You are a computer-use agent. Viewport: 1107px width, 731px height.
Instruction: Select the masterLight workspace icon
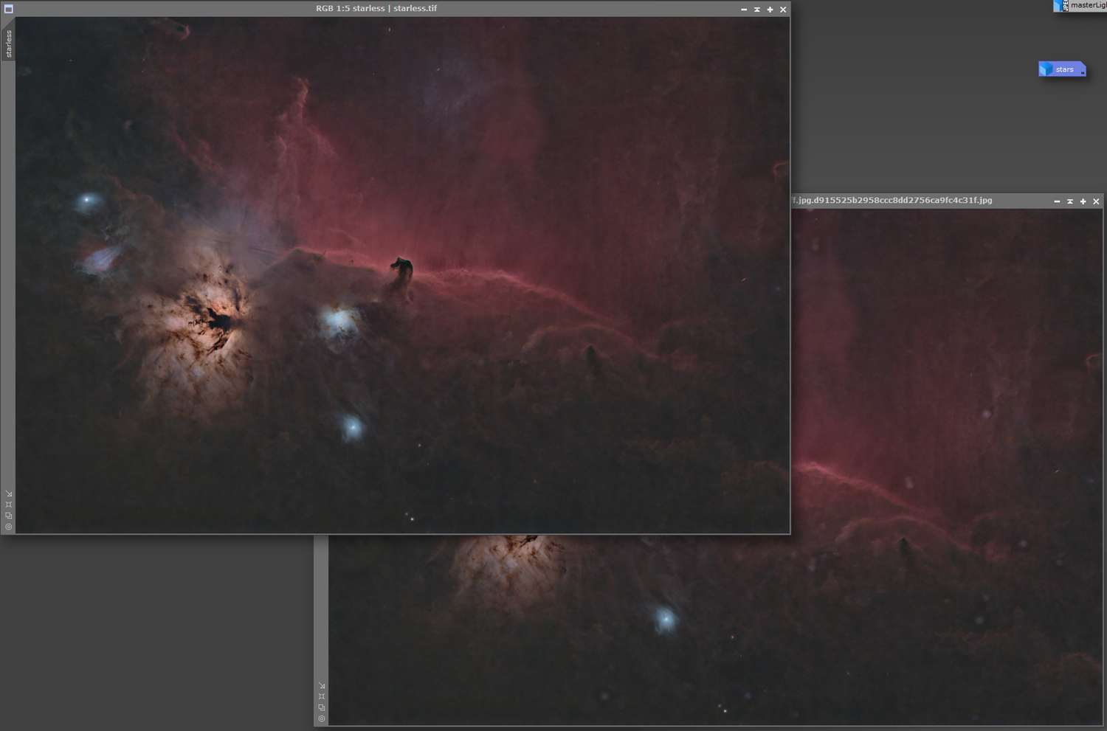pyautogui.click(x=1080, y=6)
